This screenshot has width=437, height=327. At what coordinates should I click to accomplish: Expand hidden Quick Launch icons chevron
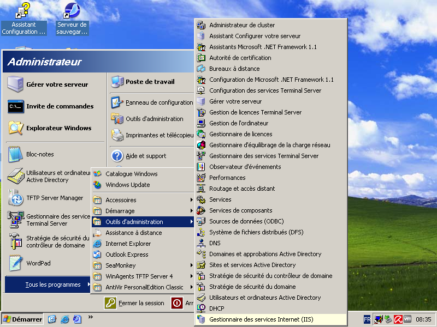click(x=91, y=317)
